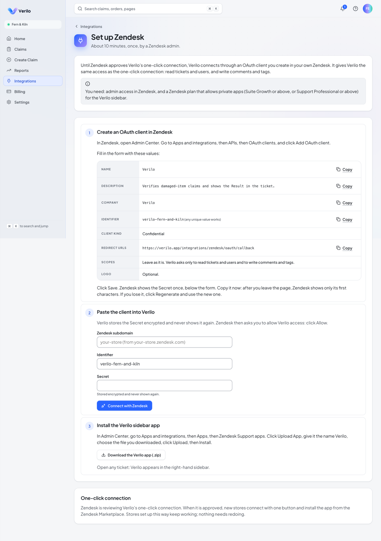
Task: Open Reports in sidebar
Action: pyautogui.click(x=33, y=70)
